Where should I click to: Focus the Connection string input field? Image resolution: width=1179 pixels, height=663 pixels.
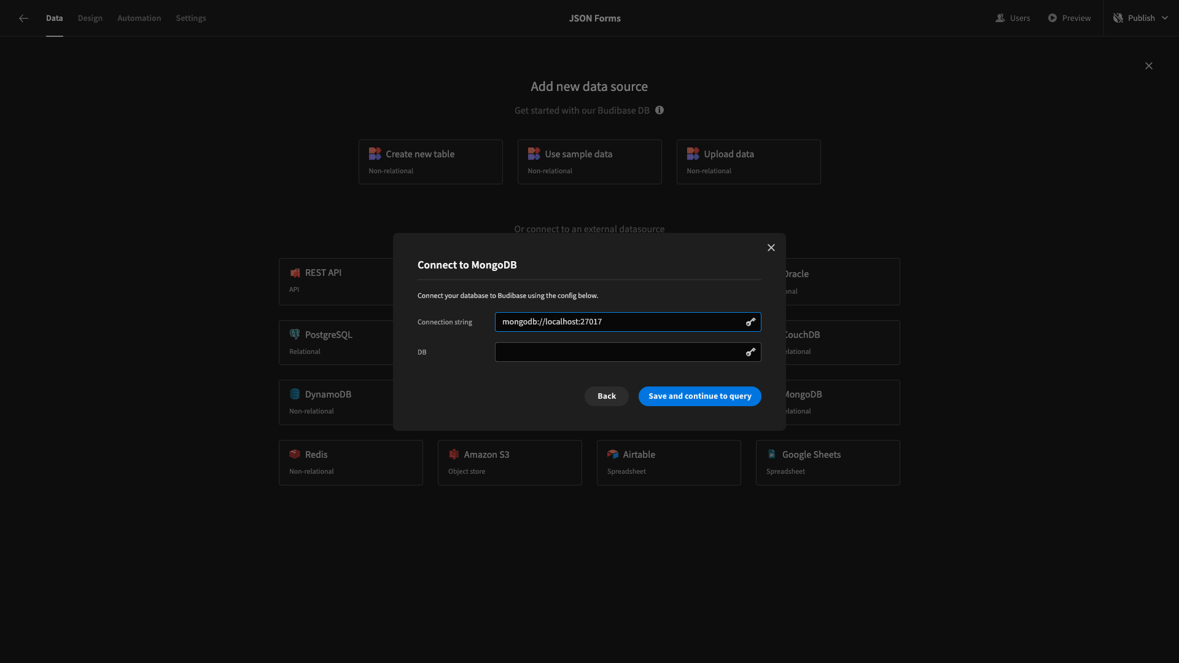(628, 322)
